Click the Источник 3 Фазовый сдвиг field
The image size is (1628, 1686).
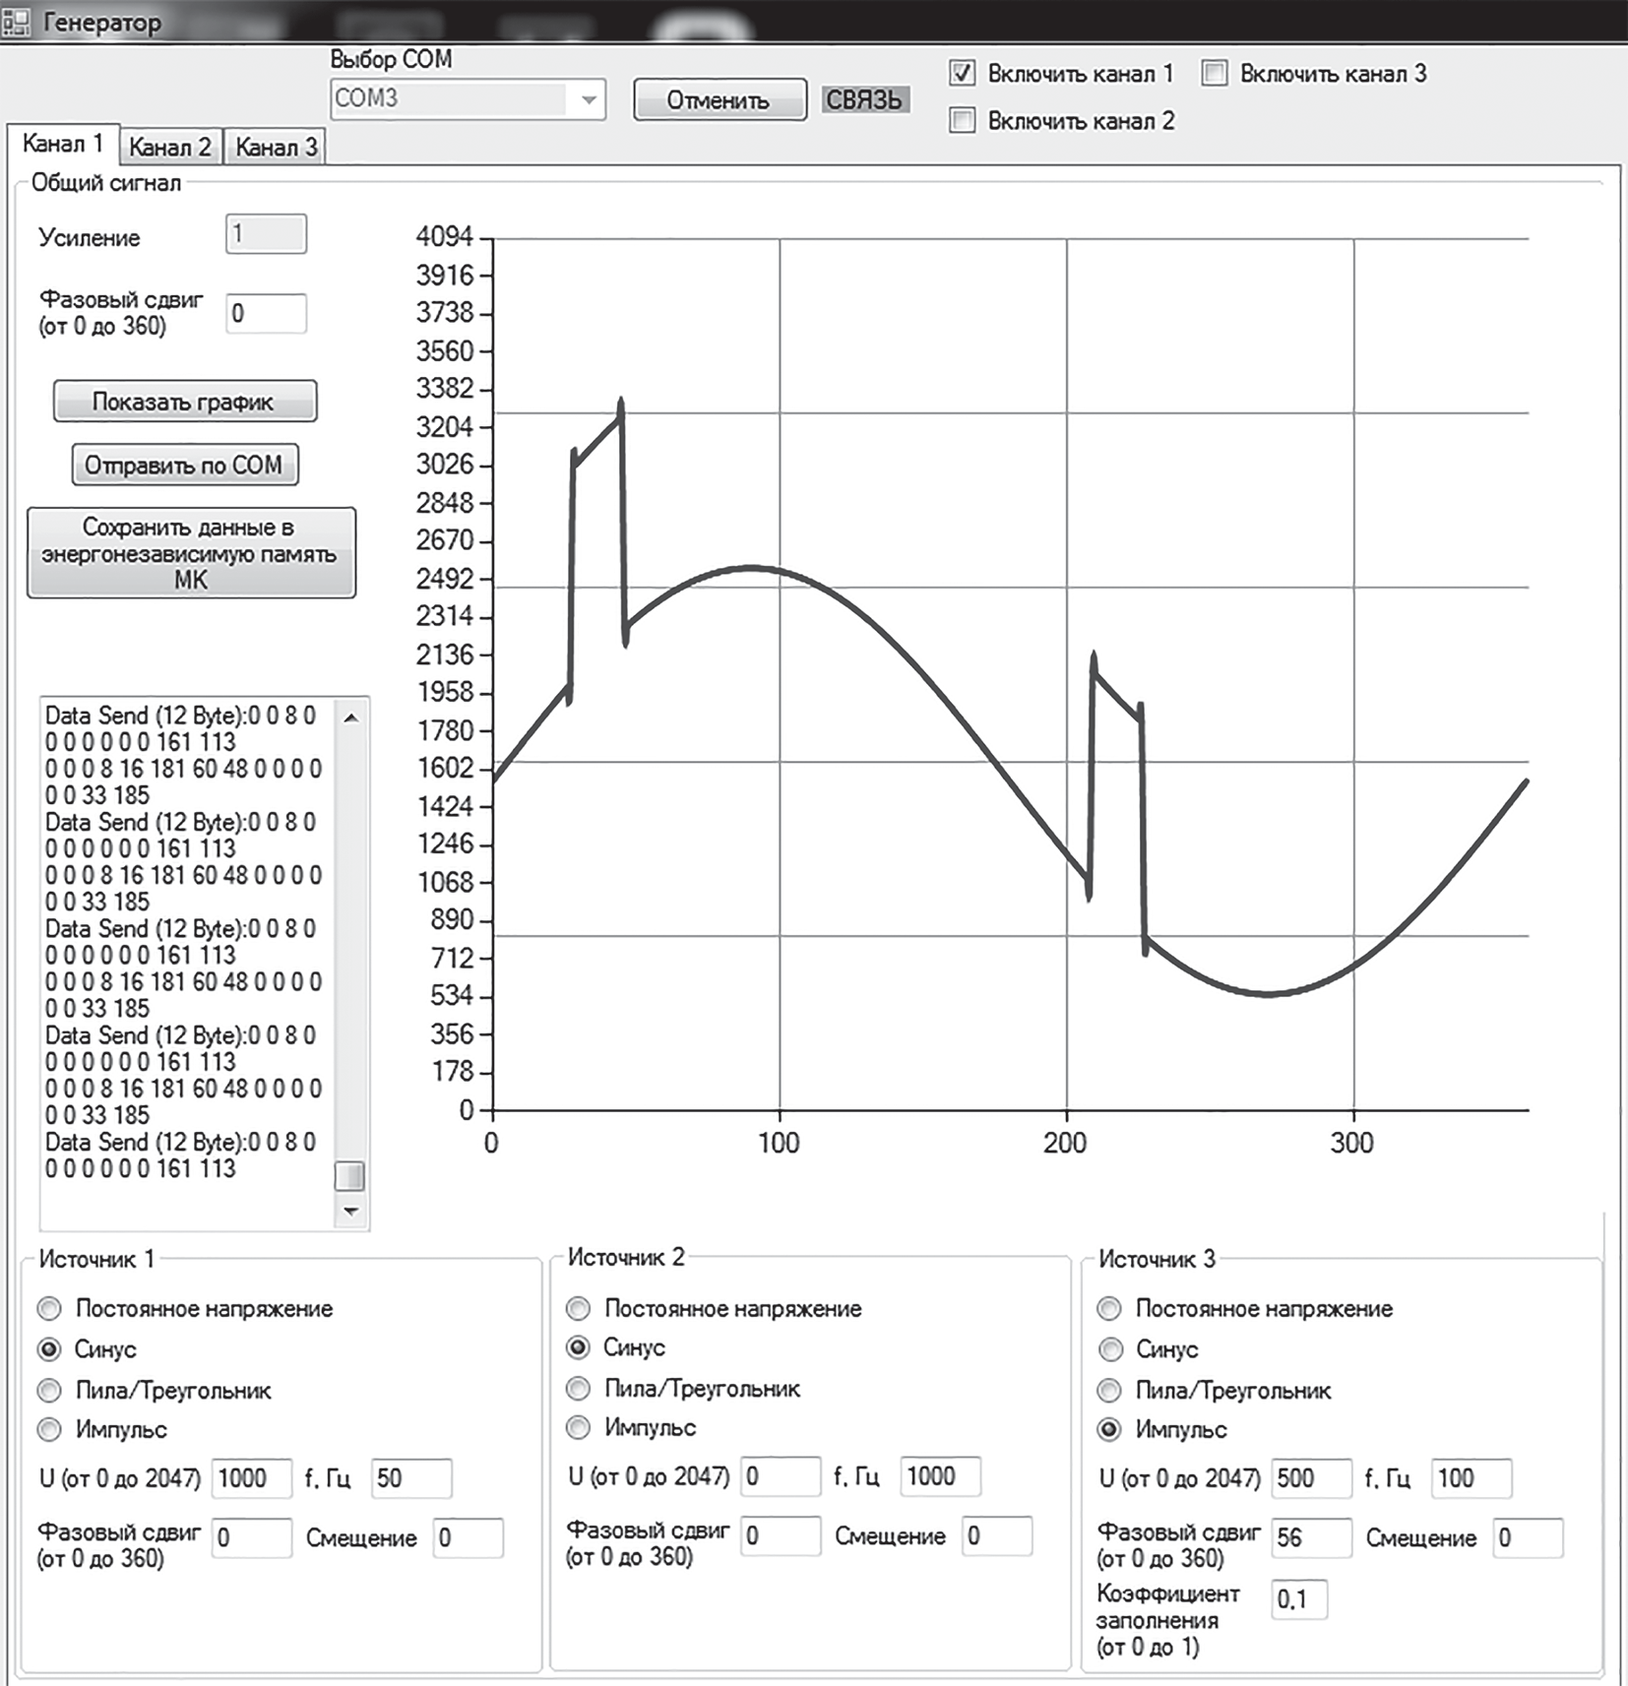coord(1310,1538)
